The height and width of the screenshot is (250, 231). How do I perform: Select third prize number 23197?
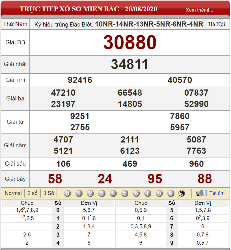[x=63, y=104]
